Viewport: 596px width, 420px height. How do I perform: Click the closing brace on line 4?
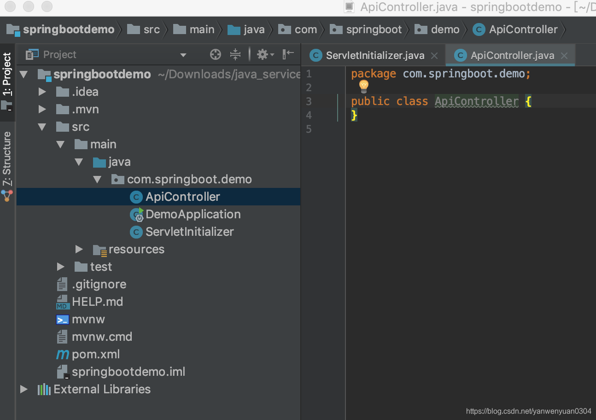[x=354, y=115]
